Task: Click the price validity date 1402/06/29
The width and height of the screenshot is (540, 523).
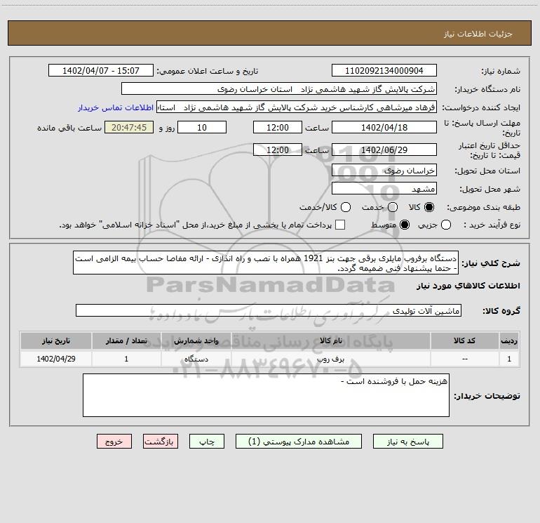Action: [x=384, y=150]
